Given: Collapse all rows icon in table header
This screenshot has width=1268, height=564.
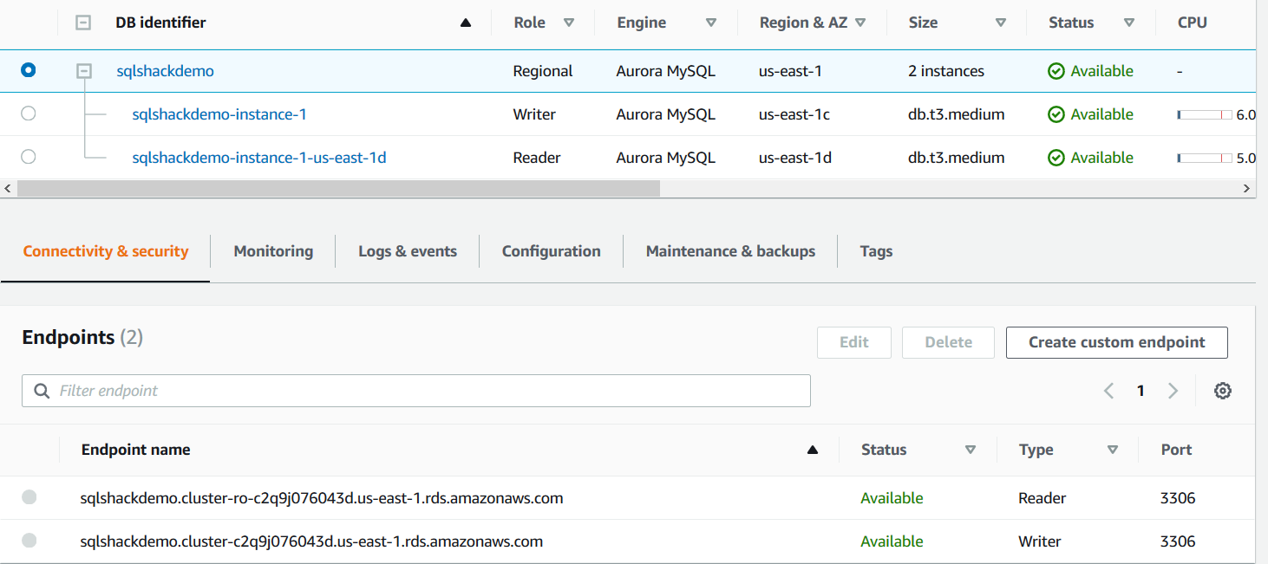Looking at the screenshot, I should 83,23.
